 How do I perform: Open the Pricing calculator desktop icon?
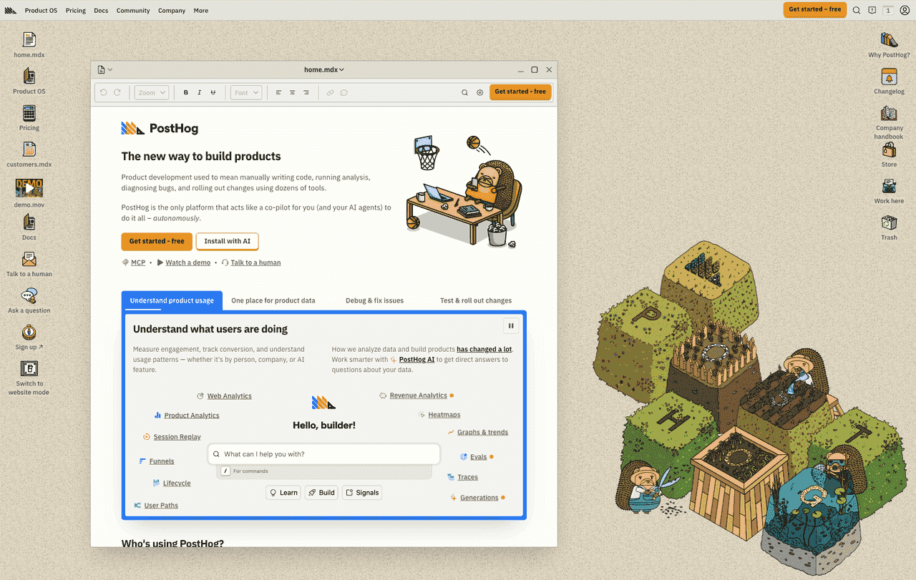[x=29, y=114]
